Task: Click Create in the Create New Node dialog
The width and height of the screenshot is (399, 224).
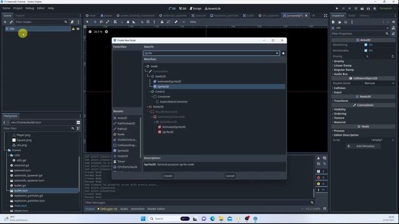Action: (x=168, y=175)
